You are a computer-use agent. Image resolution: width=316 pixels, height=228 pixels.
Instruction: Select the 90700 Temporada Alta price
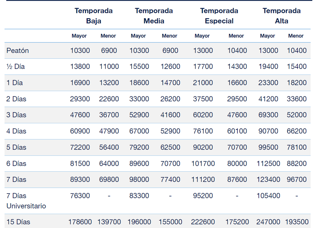[x=268, y=131]
